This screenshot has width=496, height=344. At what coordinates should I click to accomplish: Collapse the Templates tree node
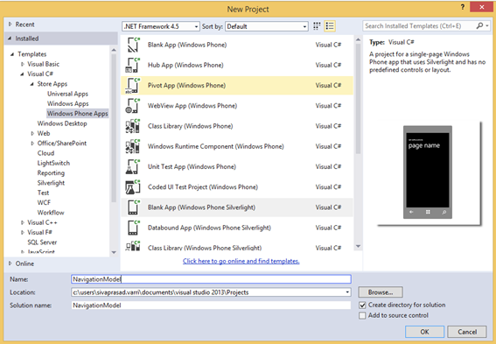(12, 54)
